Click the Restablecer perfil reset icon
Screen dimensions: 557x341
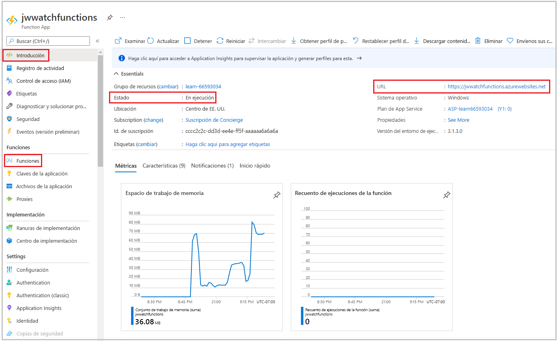(x=356, y=41)
